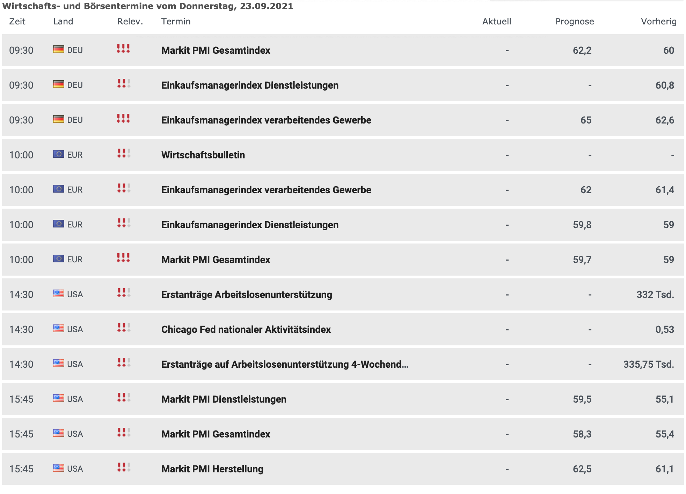This screenshot has width=686, height=494.
Task: Click EU flag in Einkaufsmanagerindex Dienstleistungen 10:00 row
Action: pyautogui.click(x=59, y=224)
